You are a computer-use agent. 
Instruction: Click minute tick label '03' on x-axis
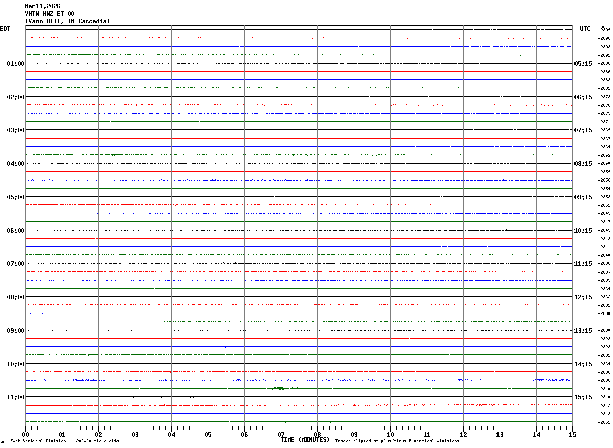tap(135, 434)
